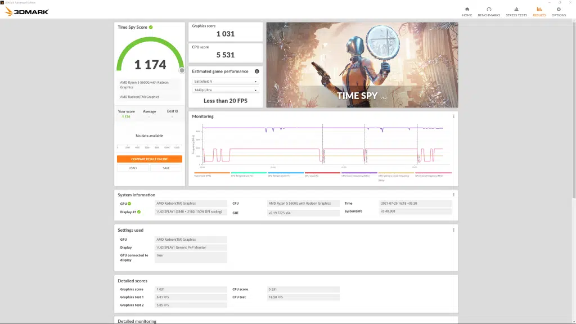Click the GPU connected to display 'true' value
576x324 pixels.
(191, 258)
